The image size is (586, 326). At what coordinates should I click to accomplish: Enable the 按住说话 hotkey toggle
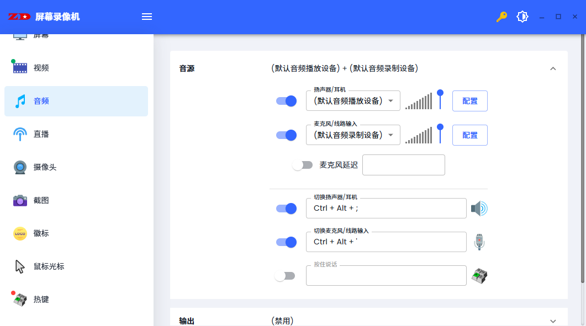point(285,276)
